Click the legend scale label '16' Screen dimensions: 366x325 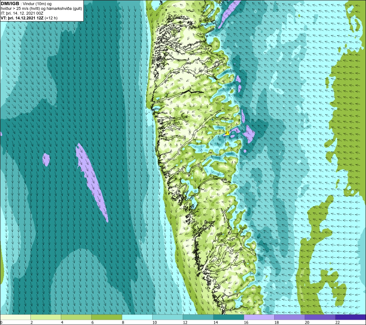tap(246, 322)
